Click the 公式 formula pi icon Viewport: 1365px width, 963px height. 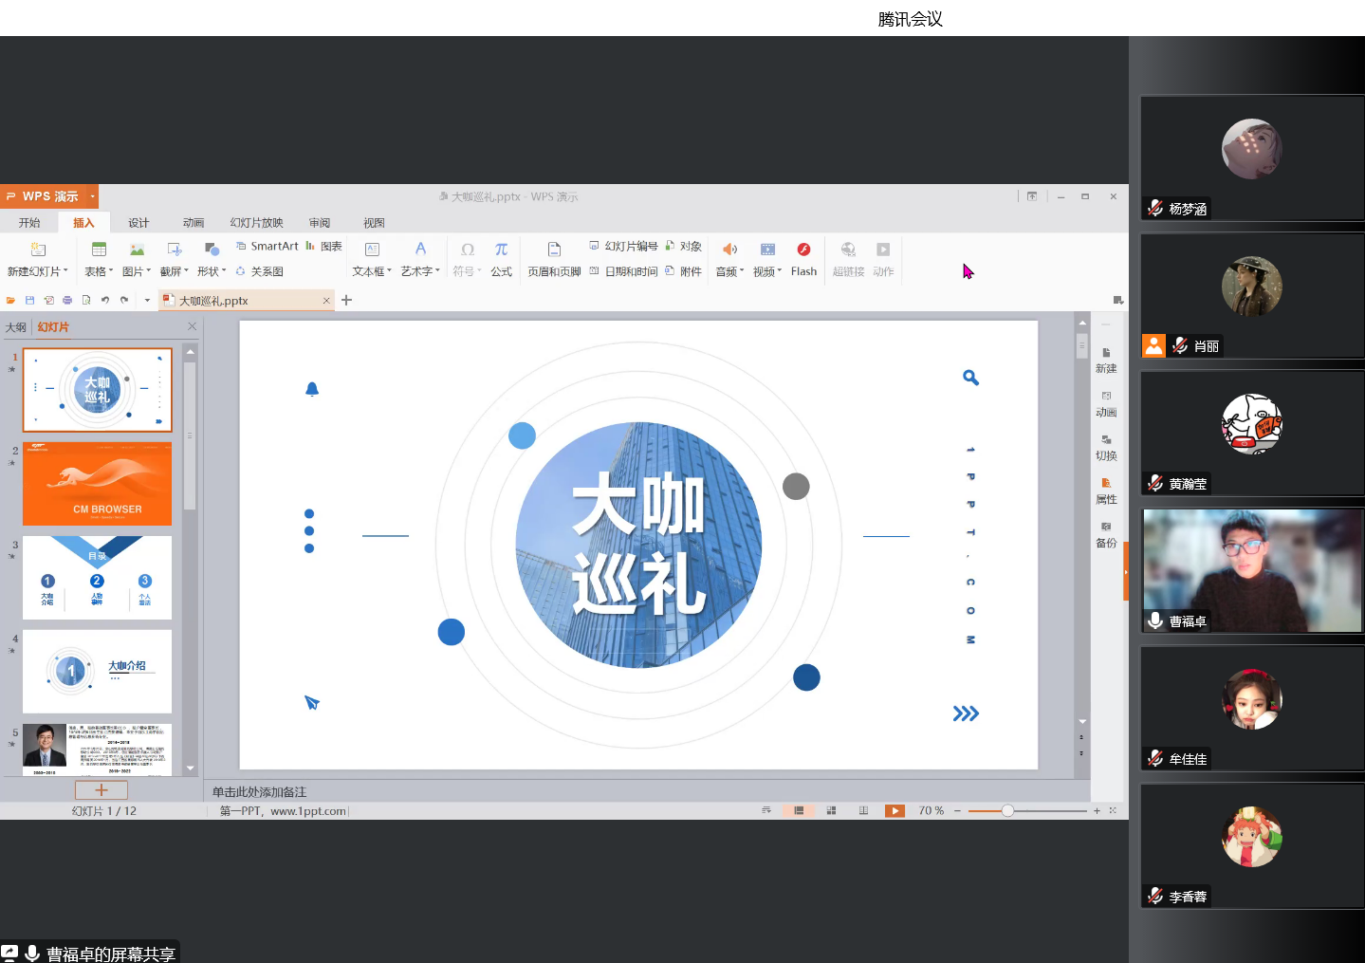501,250
